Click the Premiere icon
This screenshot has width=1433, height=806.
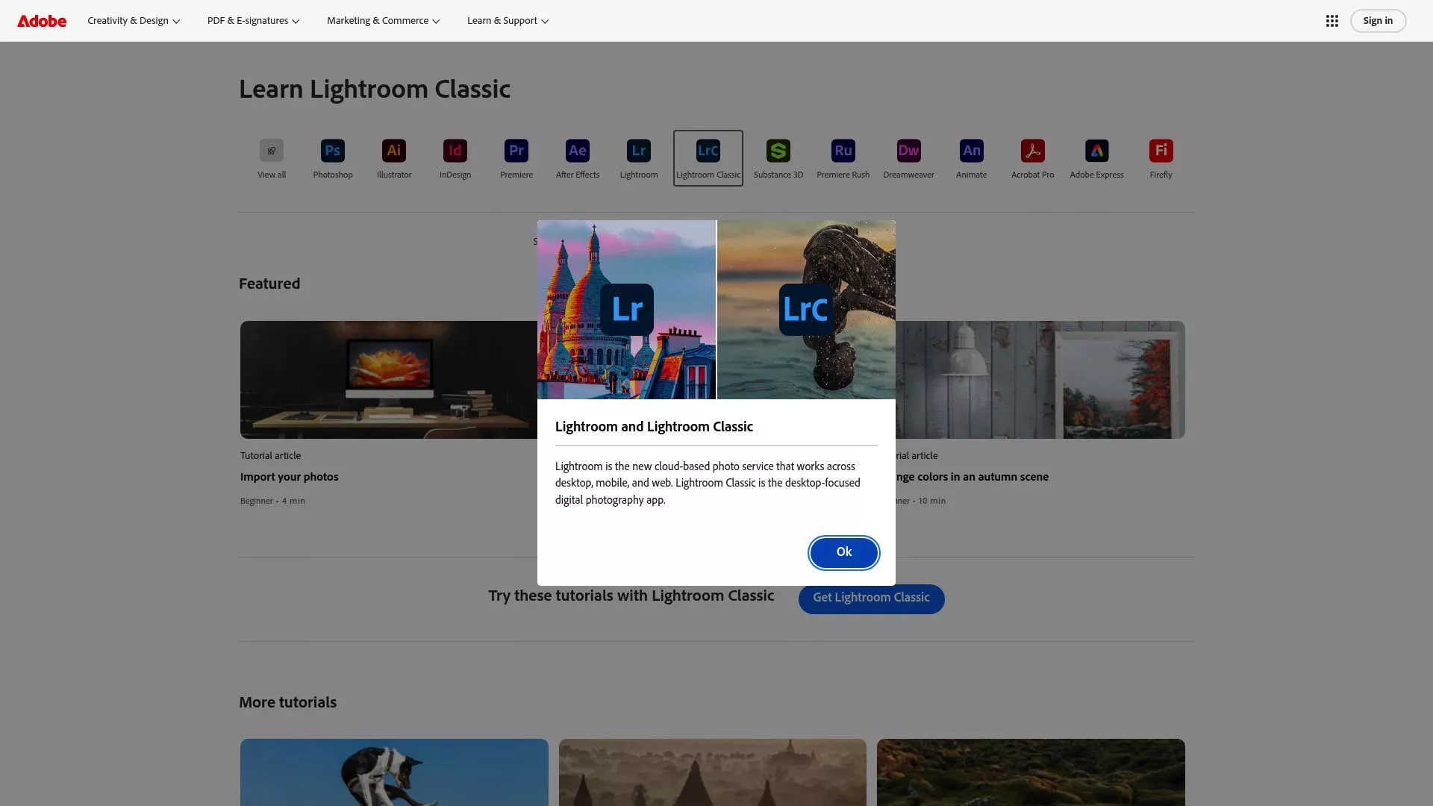click(516, 150)
